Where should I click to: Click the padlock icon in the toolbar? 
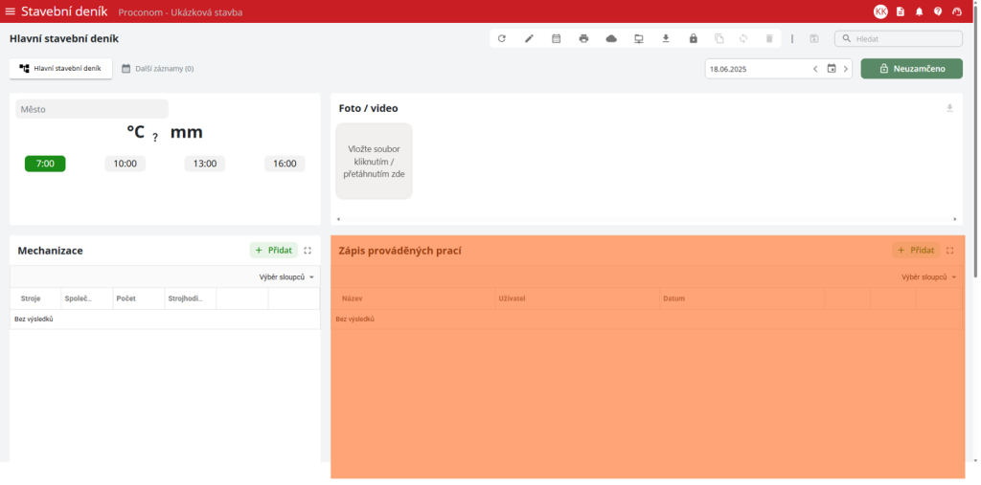pyautogui.click(x=693, y=39)
